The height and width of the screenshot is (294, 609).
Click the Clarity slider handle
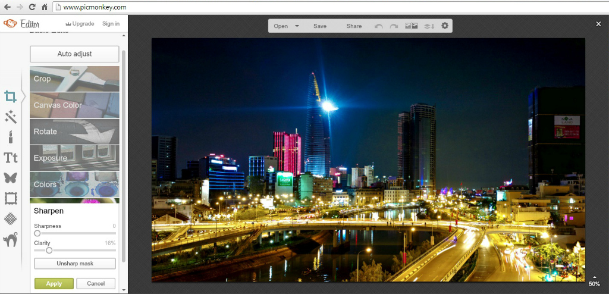point(49,251)
